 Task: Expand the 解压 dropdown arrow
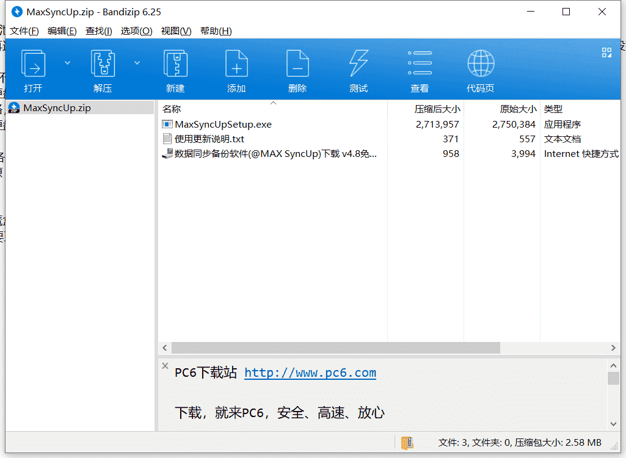137,63
